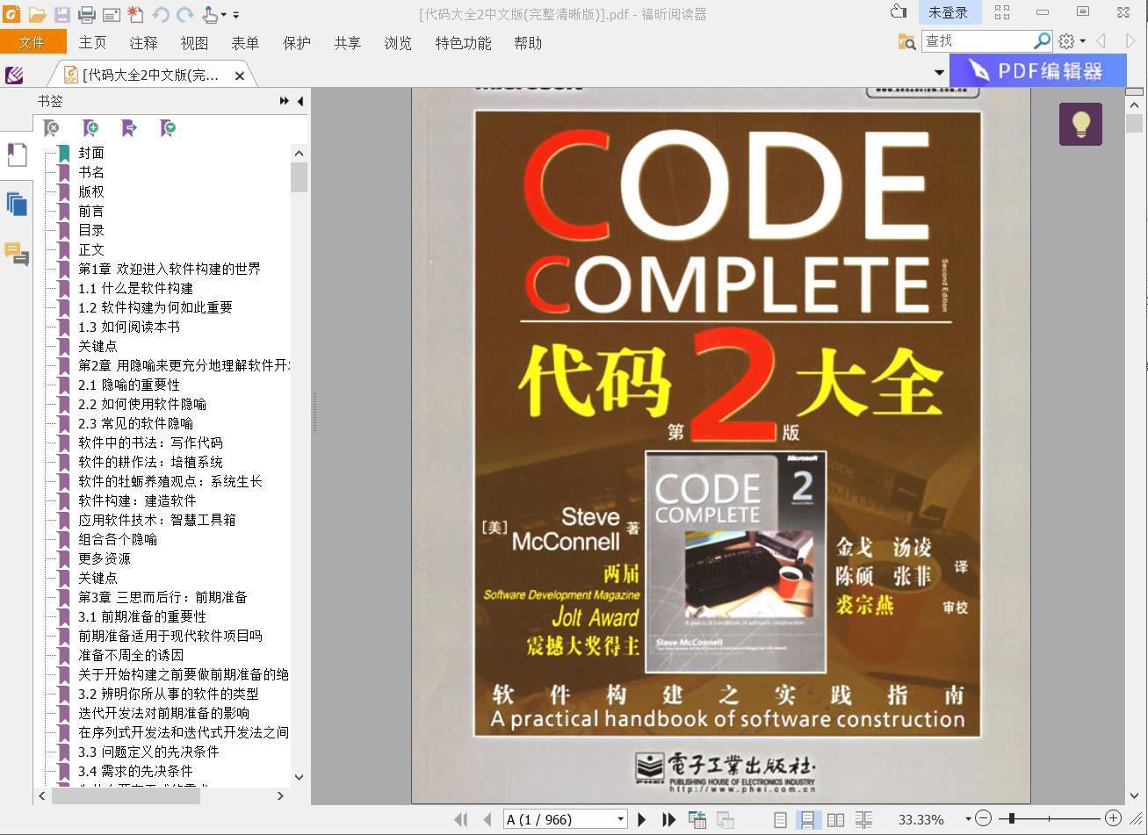Select the 封面 bookmark
1148x835 pixels.
click(x=91, y=153)
